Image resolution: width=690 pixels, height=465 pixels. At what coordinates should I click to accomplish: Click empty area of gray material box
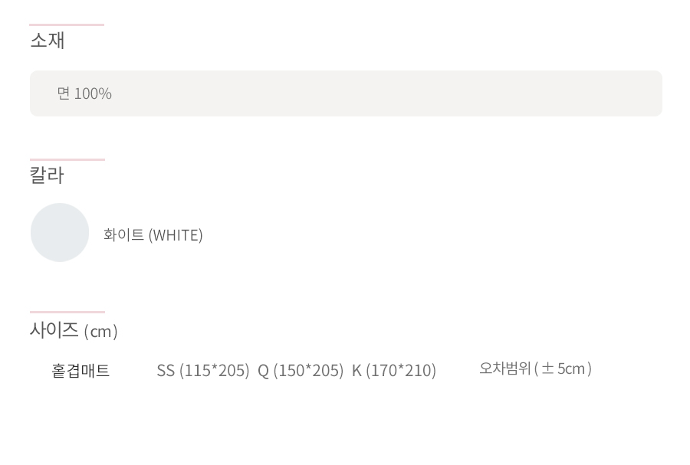coord(387,93)
